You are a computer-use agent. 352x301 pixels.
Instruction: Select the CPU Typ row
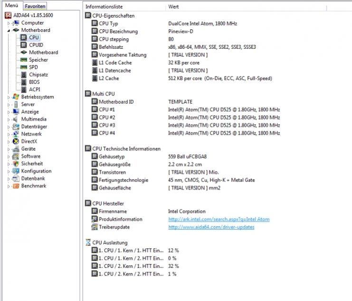pos(164,24)
